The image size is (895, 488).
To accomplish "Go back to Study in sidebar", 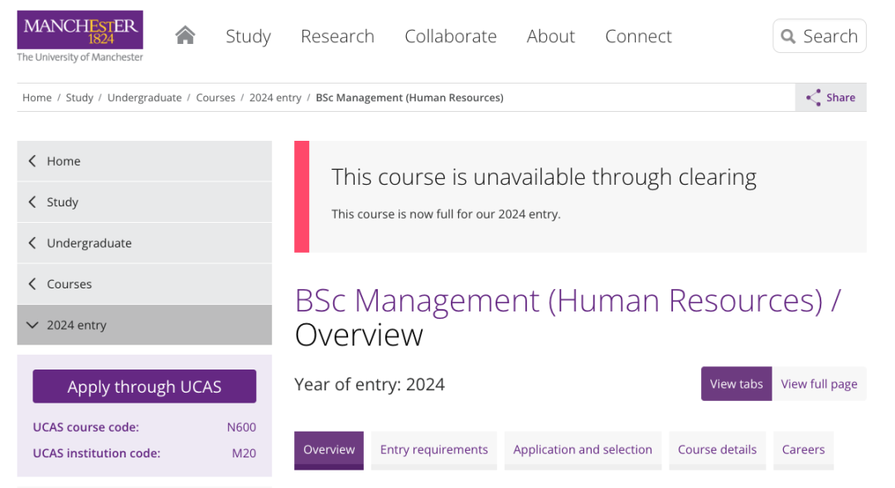I will click(x=144, y=202).
